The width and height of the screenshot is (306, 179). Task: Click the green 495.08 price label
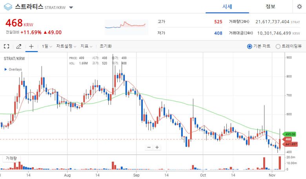click(290, 134)
